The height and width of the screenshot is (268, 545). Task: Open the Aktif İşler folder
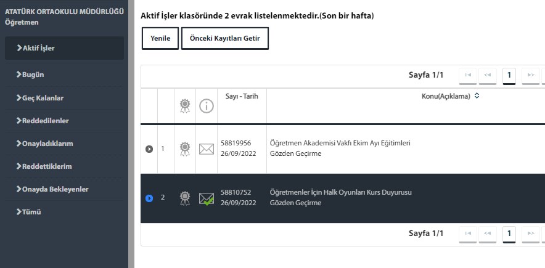click(64, 48)
